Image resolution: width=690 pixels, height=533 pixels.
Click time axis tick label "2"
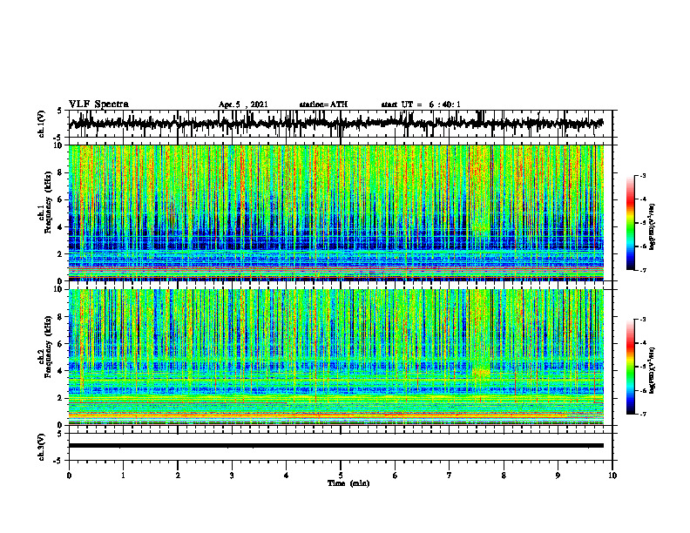click(x=178, y=476)
